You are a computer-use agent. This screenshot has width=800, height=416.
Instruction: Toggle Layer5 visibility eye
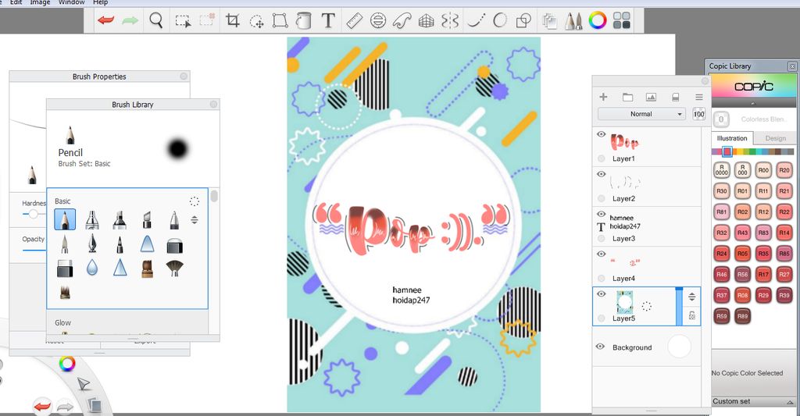[x=601, y=294]
